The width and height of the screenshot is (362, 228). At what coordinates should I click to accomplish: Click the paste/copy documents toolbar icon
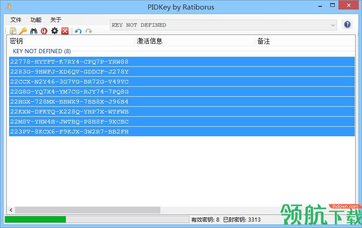click(13, 31)
